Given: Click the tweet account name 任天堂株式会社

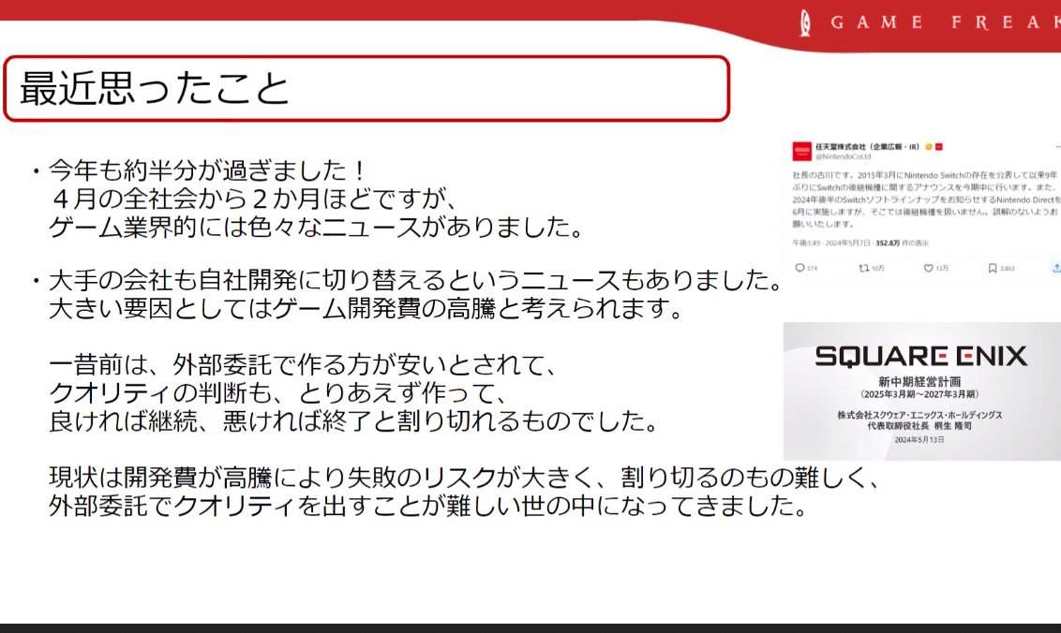Looking at the screenshot, I should pos(867,147).
